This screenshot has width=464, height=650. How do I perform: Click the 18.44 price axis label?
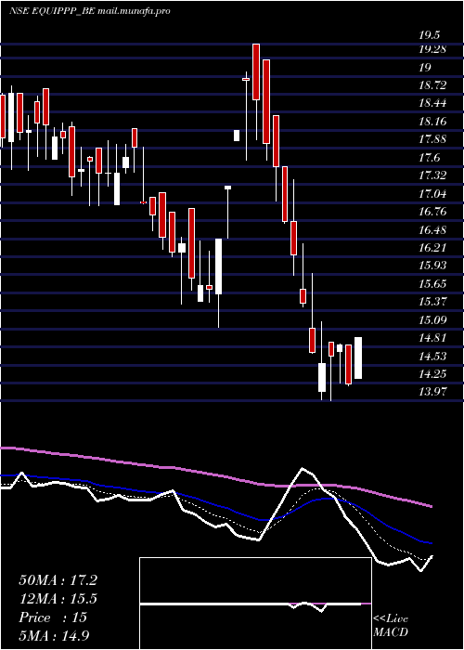click(432, 103)
